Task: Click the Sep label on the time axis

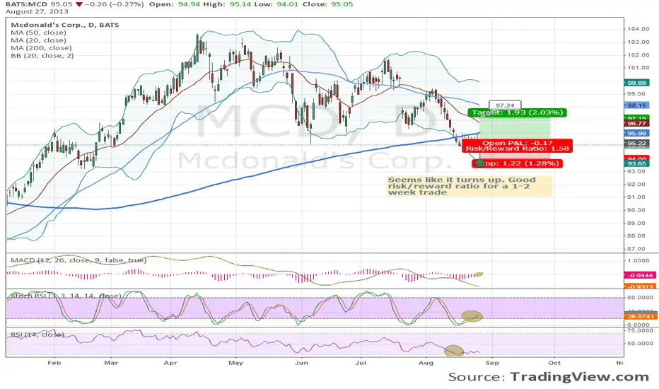Action: (x=492, y=363)
